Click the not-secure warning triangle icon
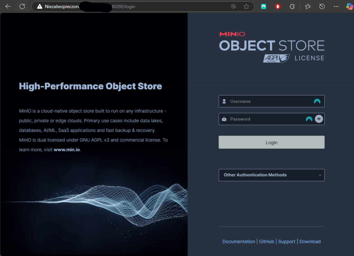This screenshot has height=256, width=354. point(40,7)
